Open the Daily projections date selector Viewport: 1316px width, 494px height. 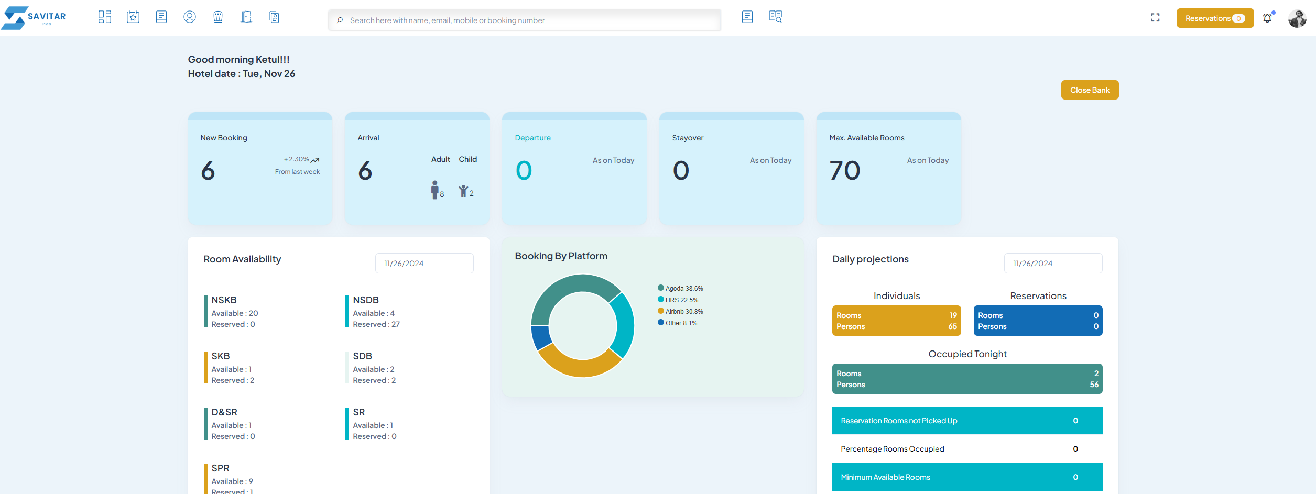click(x=1053, y=263)
